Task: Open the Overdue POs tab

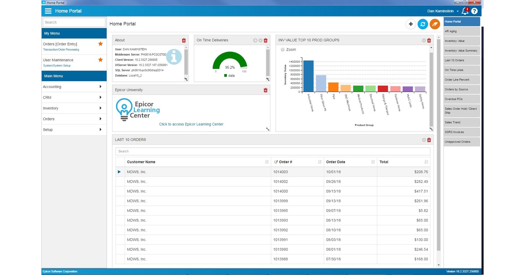Action: pos(462,99)
